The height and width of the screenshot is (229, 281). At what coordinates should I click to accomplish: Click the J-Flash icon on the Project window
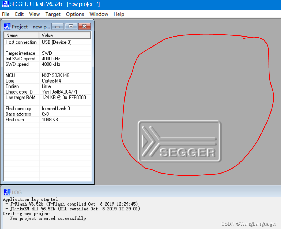click(7, 26)
